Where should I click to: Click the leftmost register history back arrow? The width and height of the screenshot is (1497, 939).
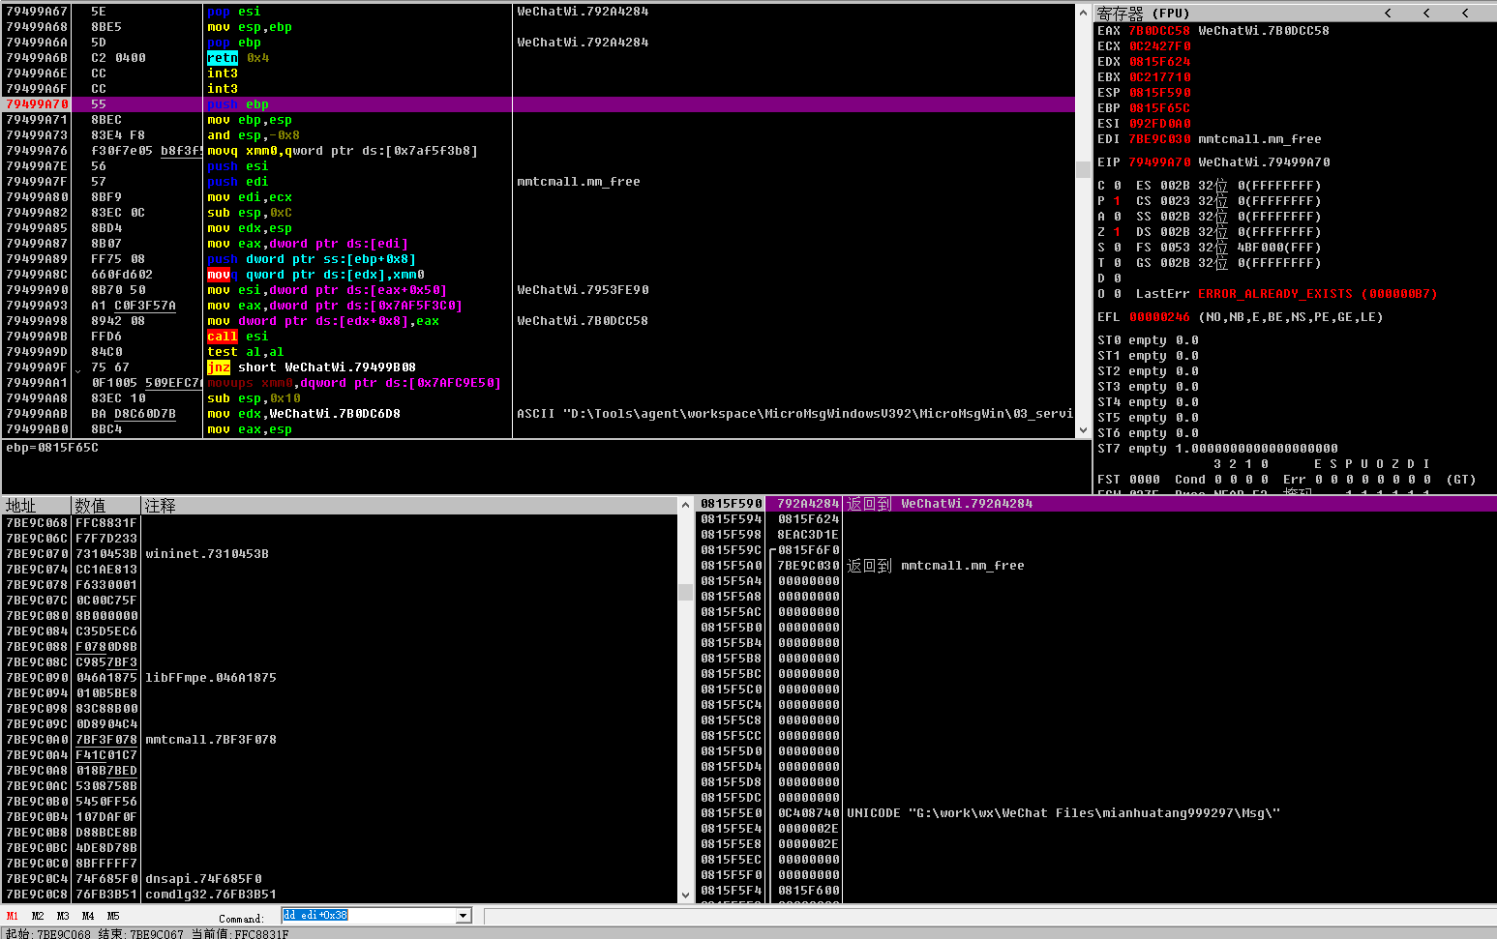point(1388,13)
